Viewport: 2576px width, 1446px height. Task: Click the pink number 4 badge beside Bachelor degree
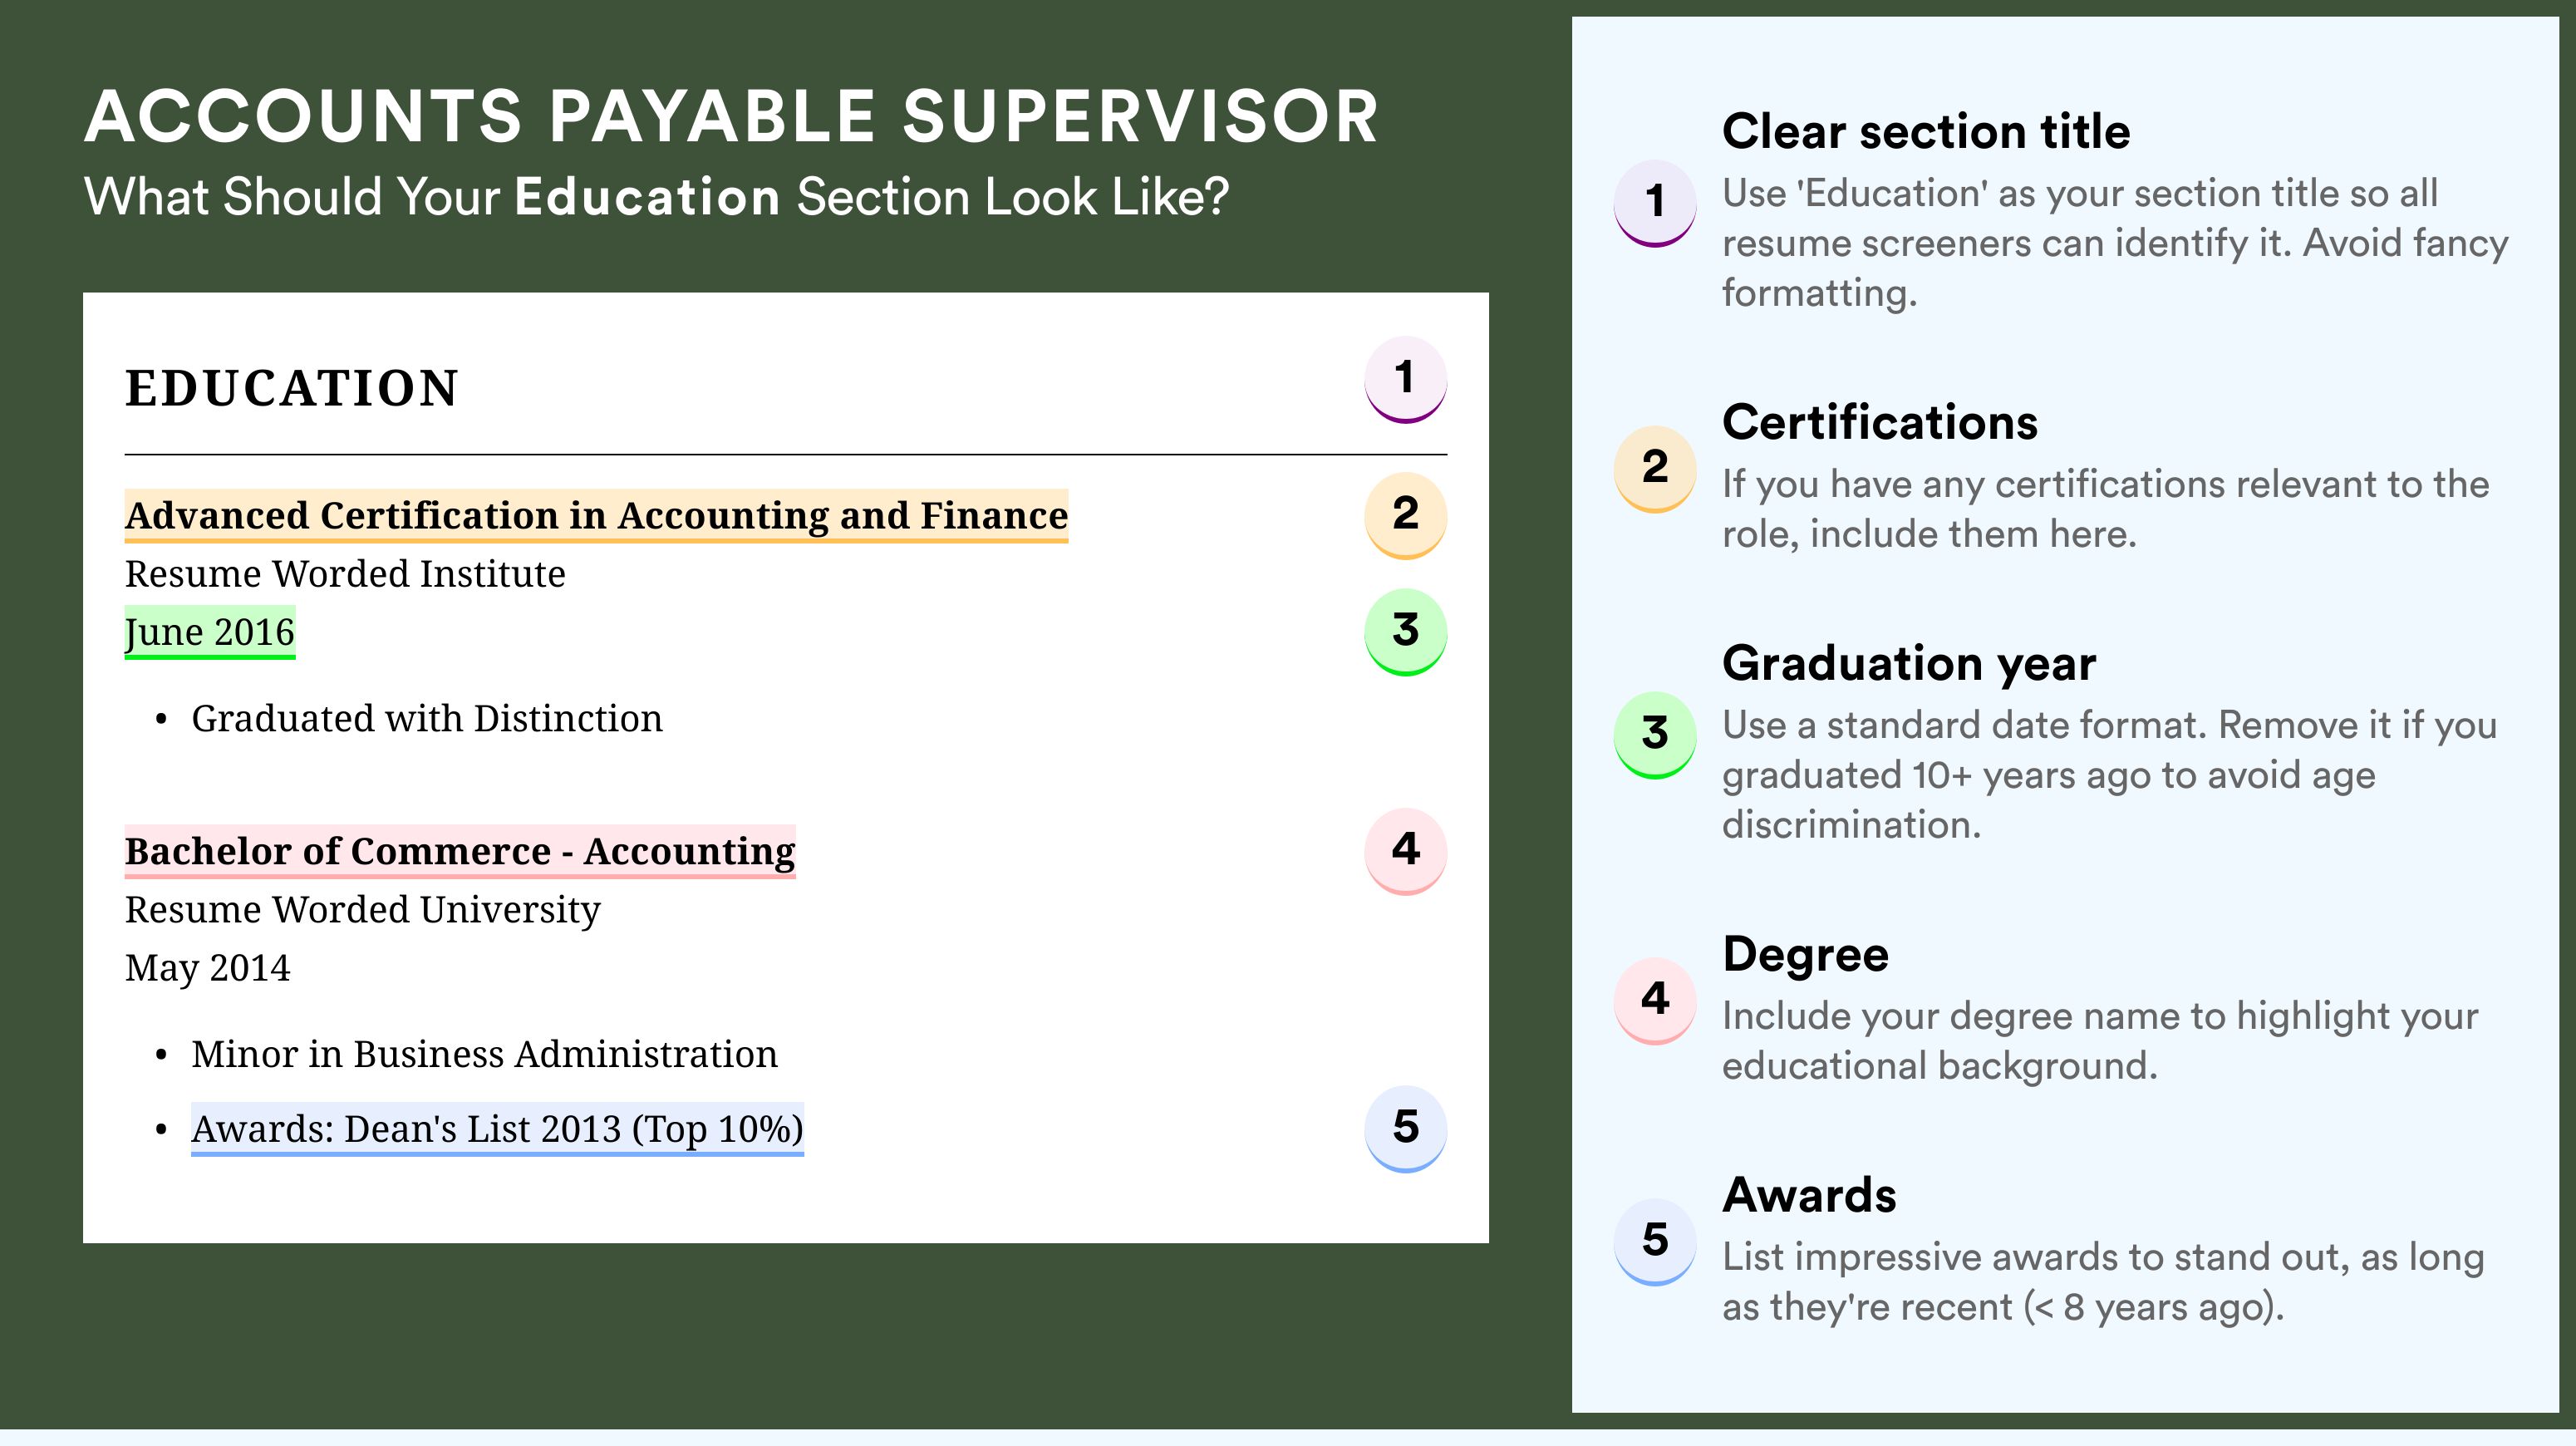1405,851
